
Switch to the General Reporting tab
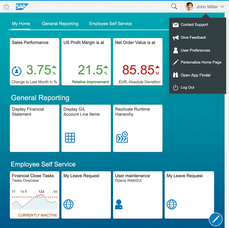(x=60, y=23)
